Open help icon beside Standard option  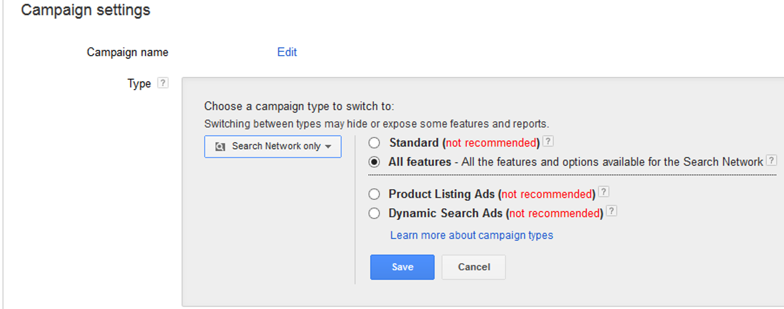548,141
